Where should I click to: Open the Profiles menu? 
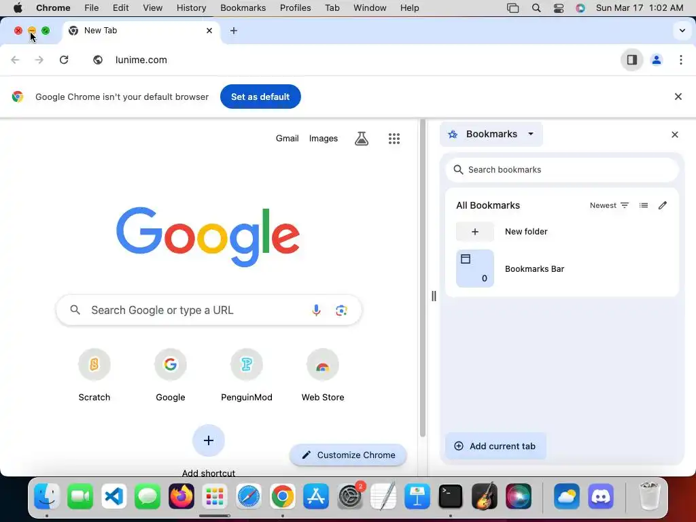tap(295, 7)
